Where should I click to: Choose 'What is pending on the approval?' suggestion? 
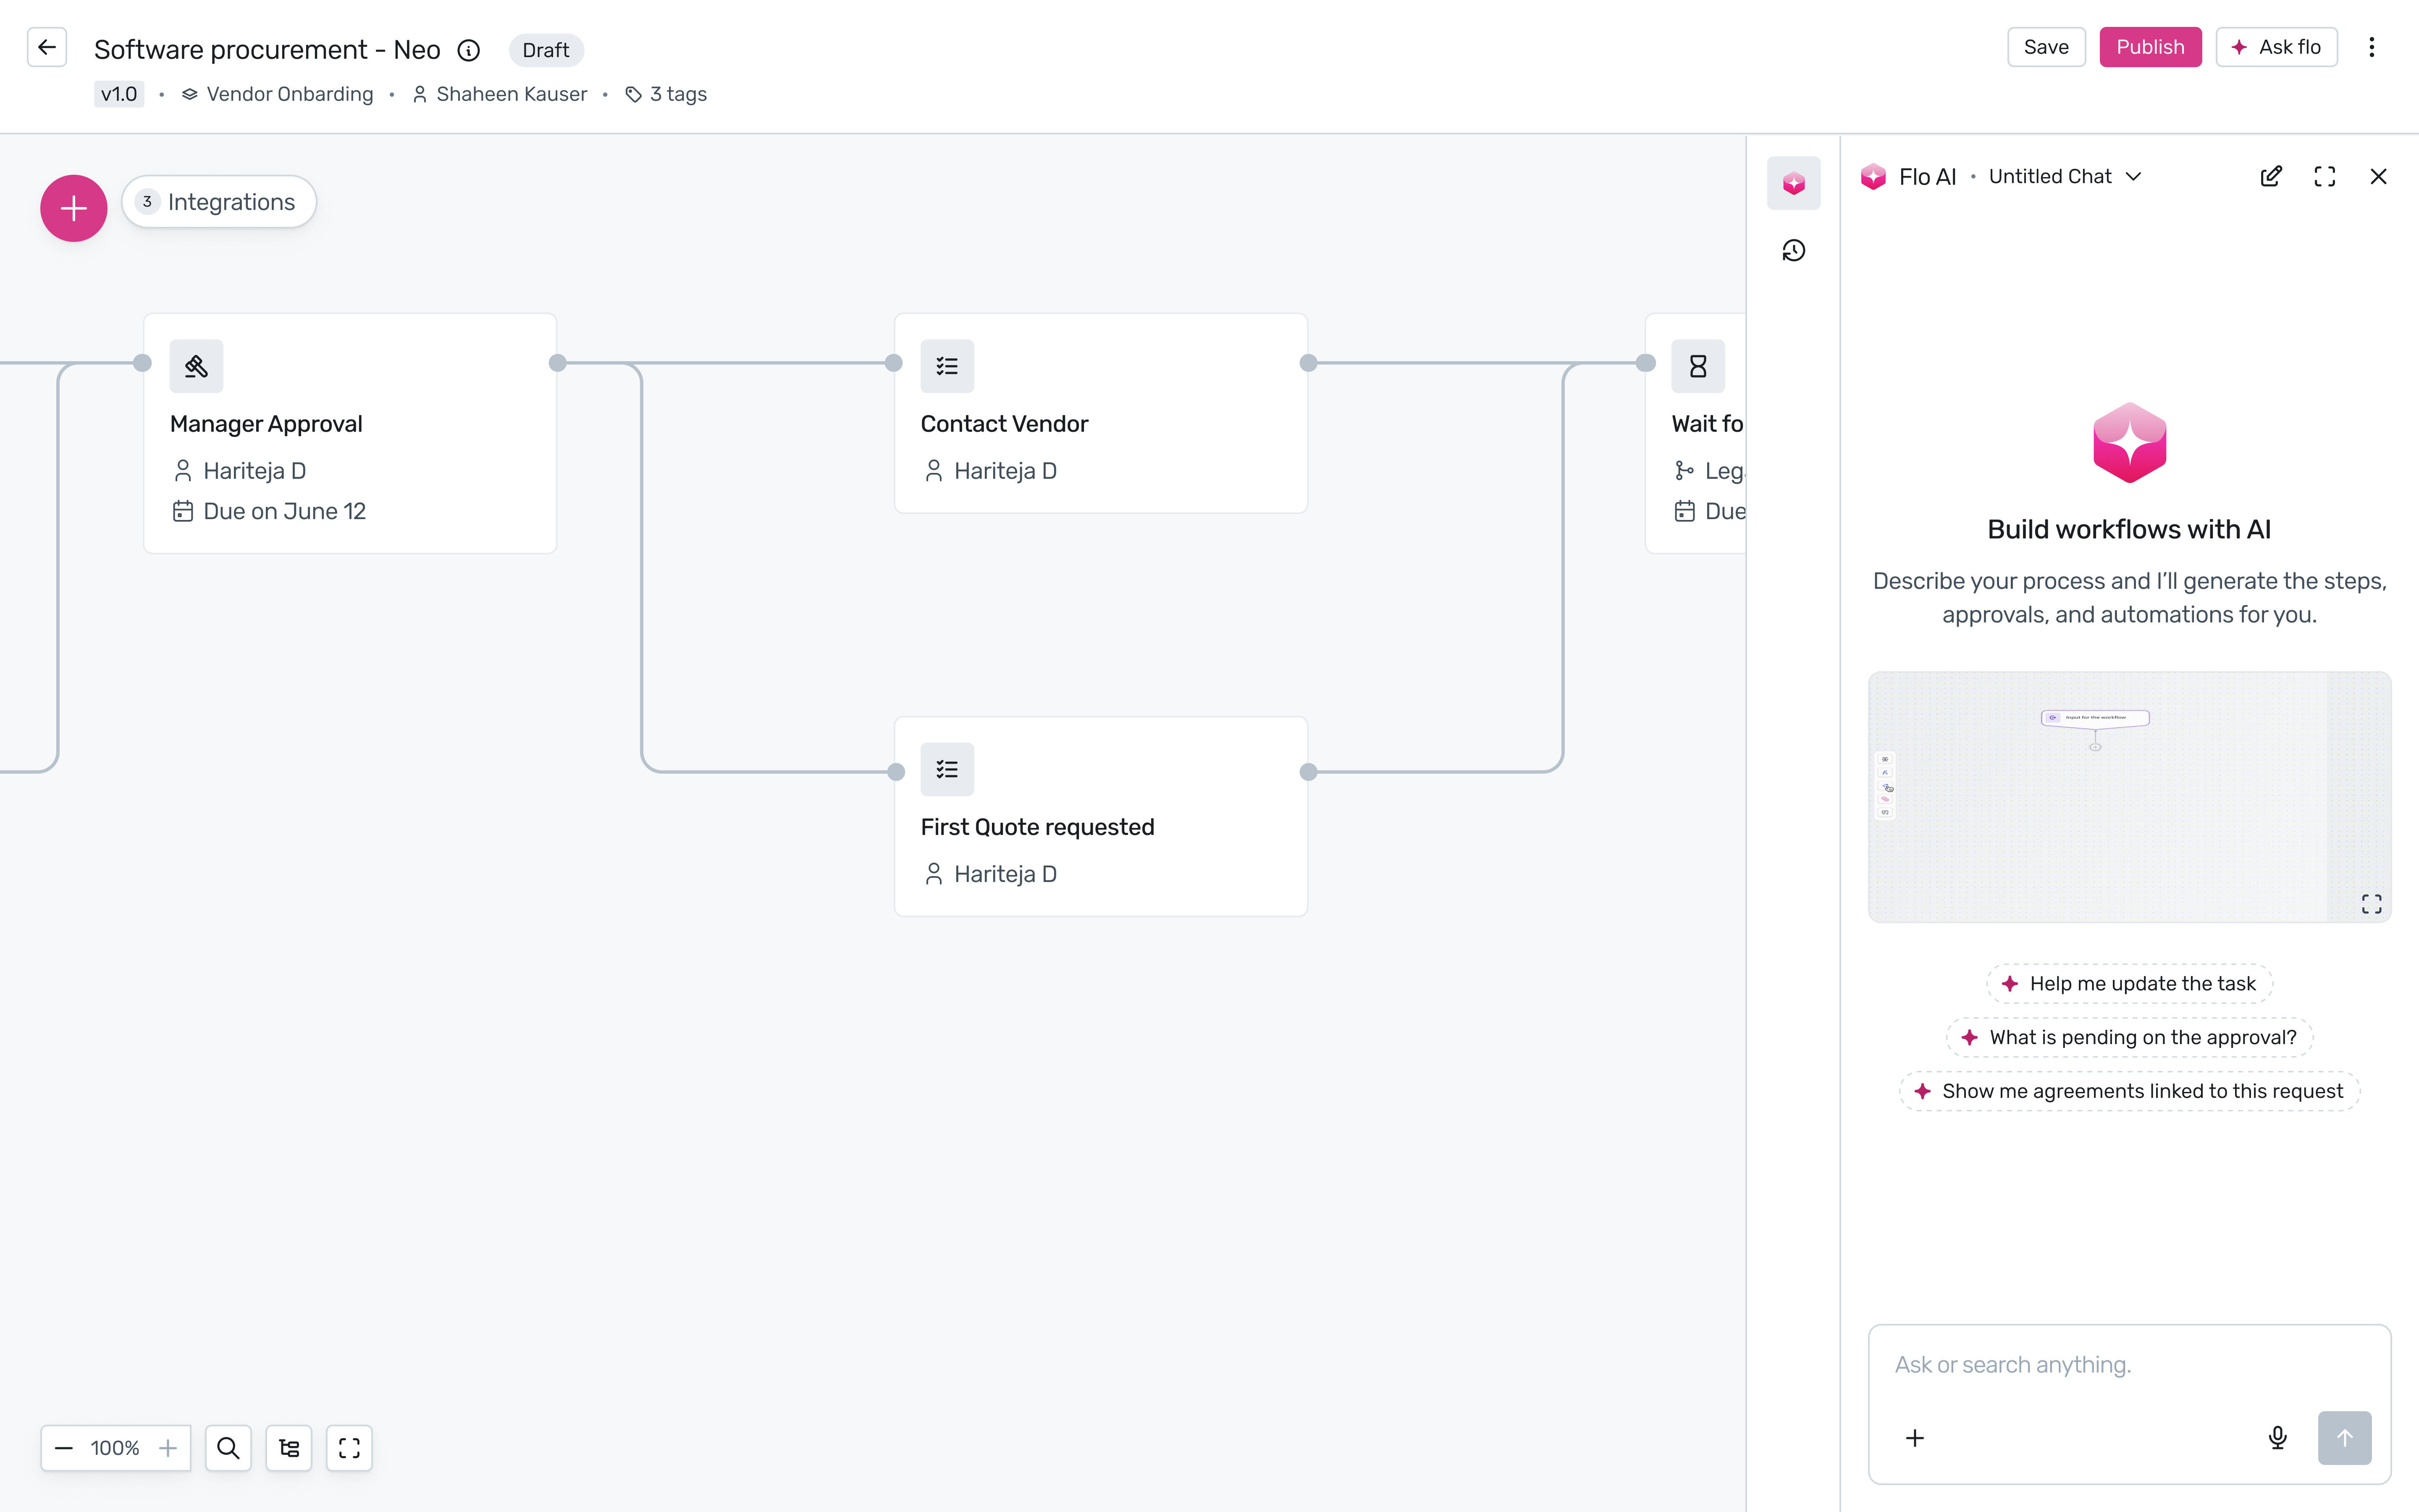tap(2129, 1037)
